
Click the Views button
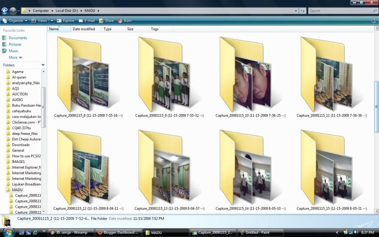pyautogui.click(x=39, y=21)
